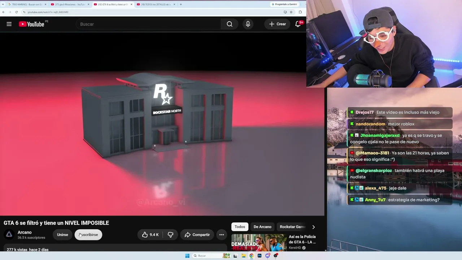The height and width of the screenshot is (260, 462).
Task: Select the Rockstar Games filter chip
Action: (292, 227)
